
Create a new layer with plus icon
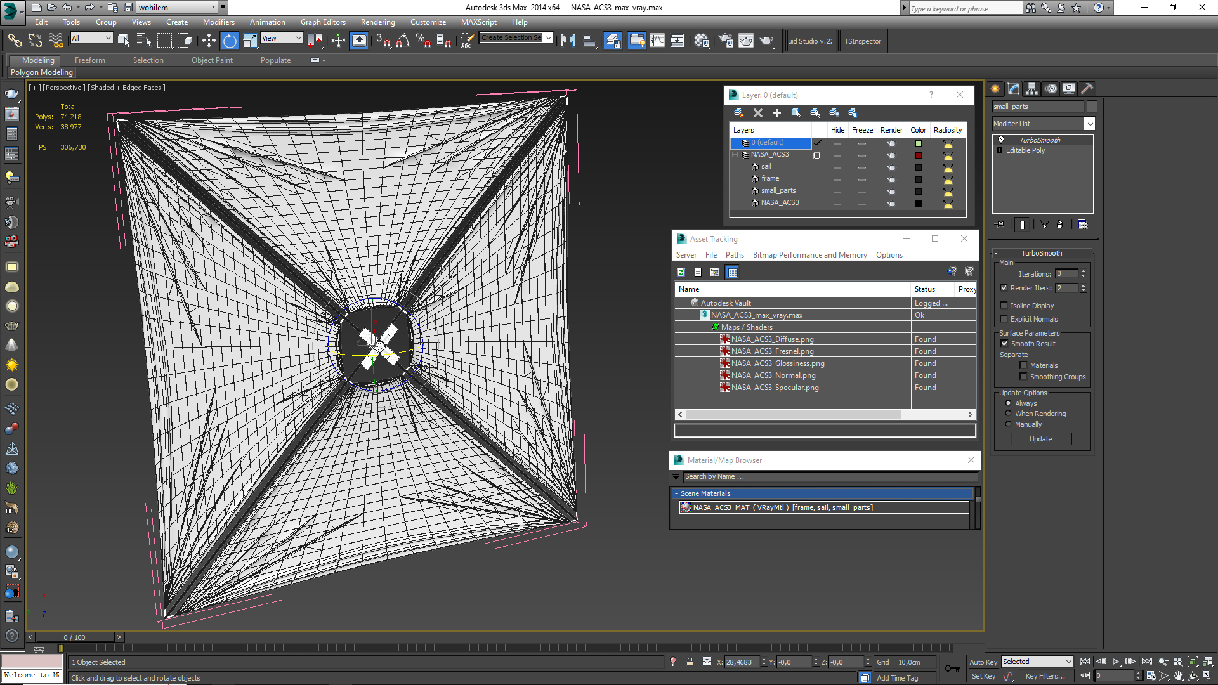(776, 113)
